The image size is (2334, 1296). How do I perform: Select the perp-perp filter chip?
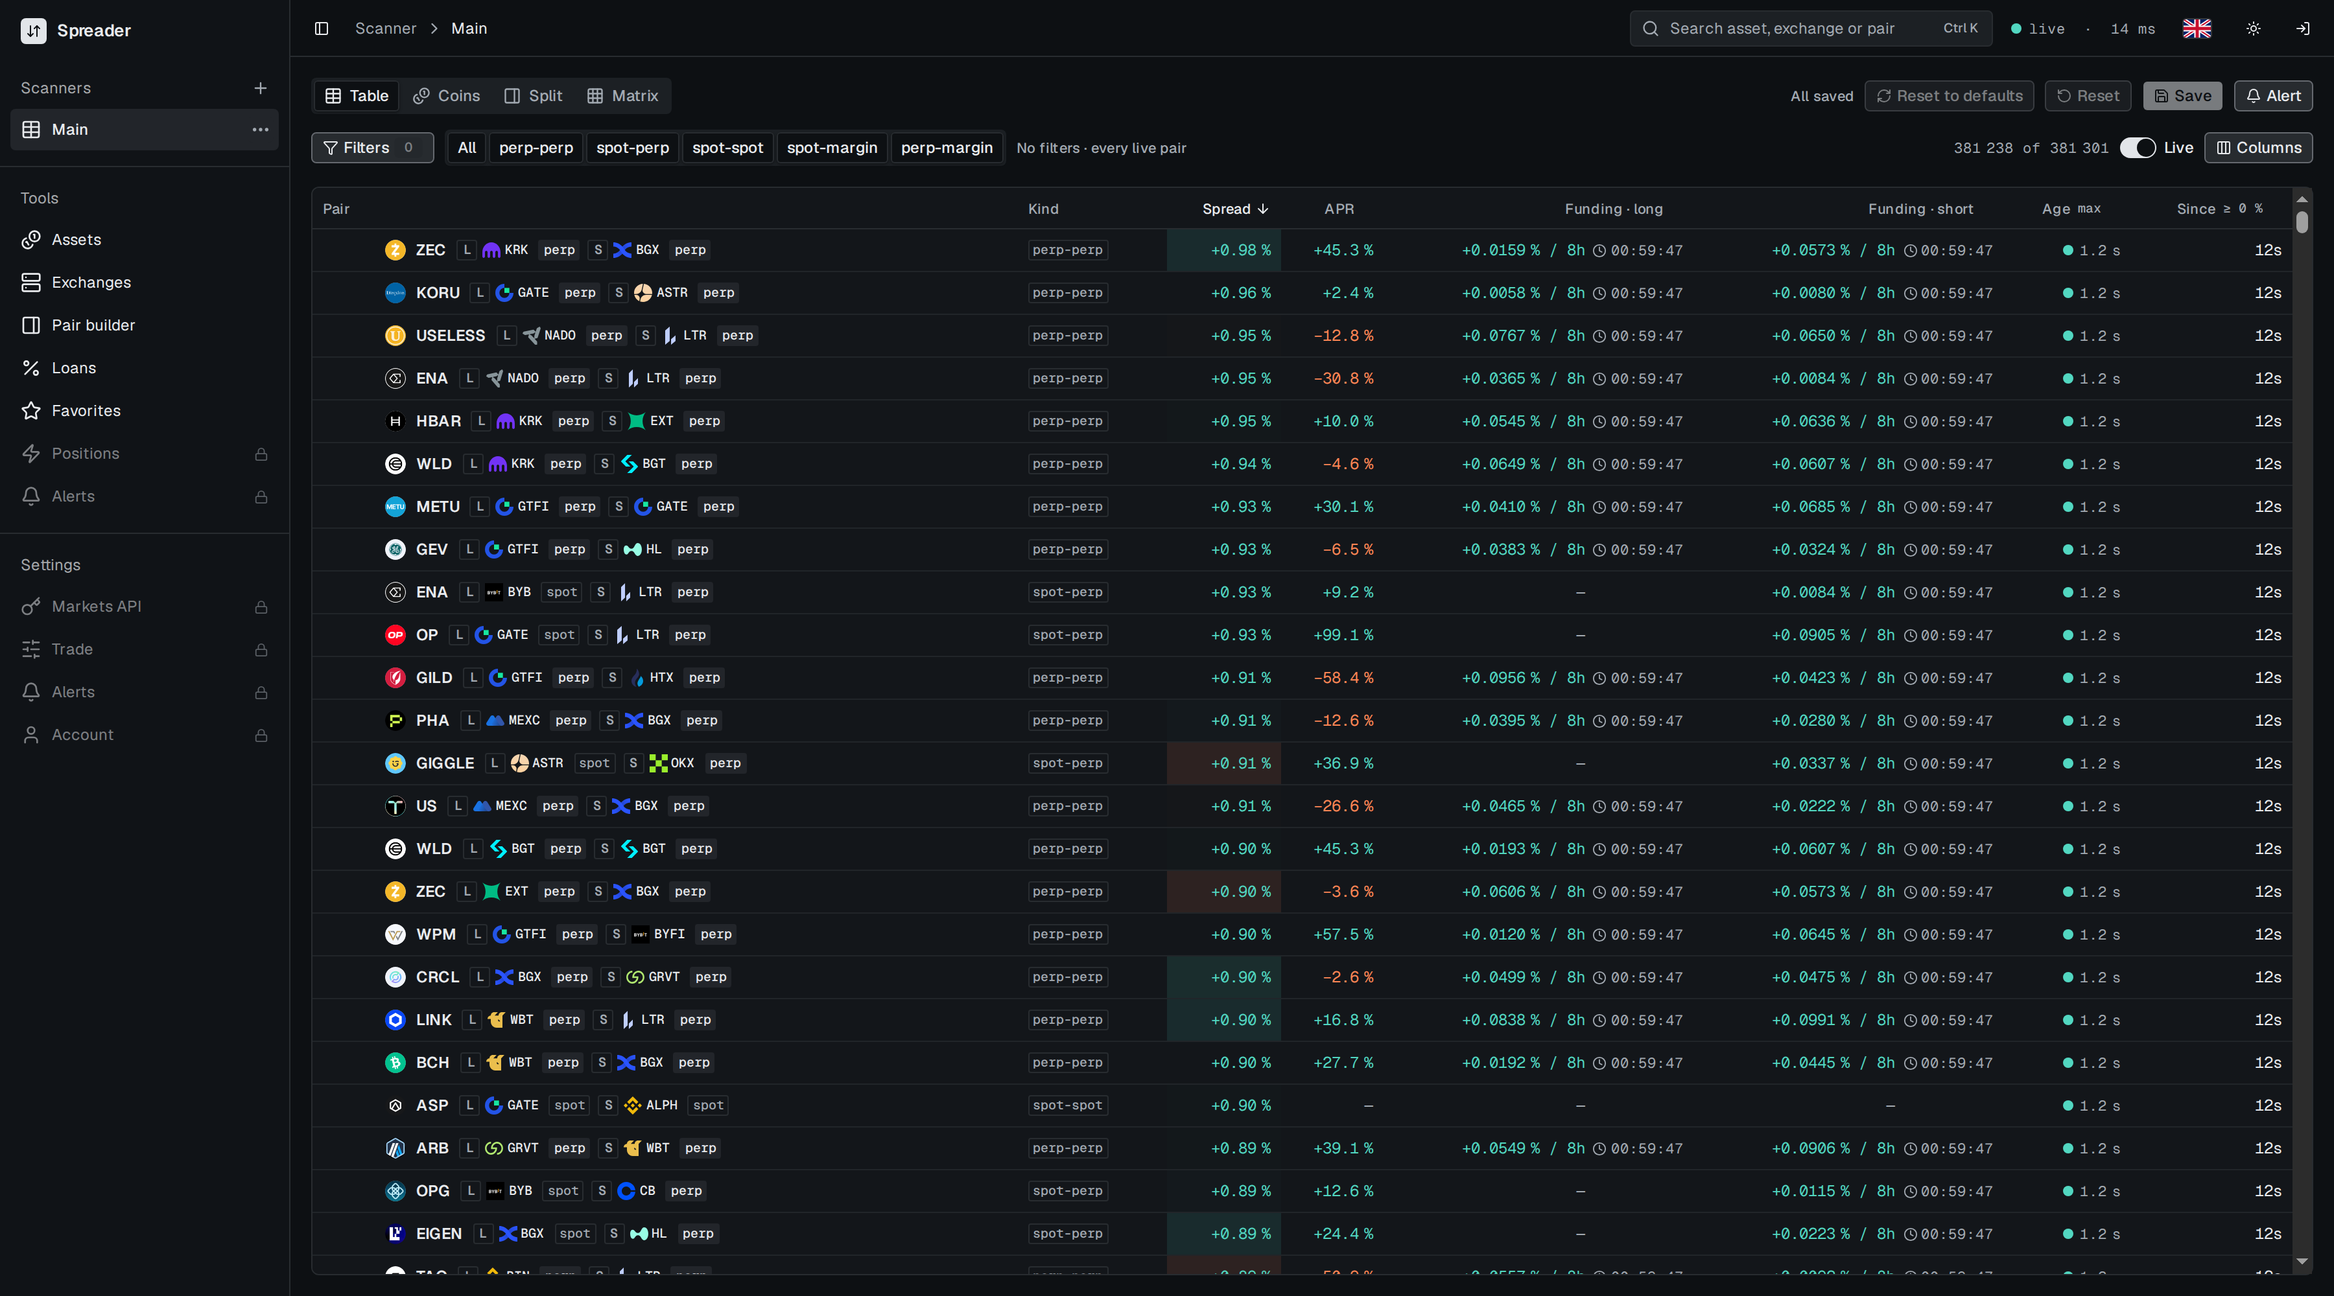[x=536, y=148]
